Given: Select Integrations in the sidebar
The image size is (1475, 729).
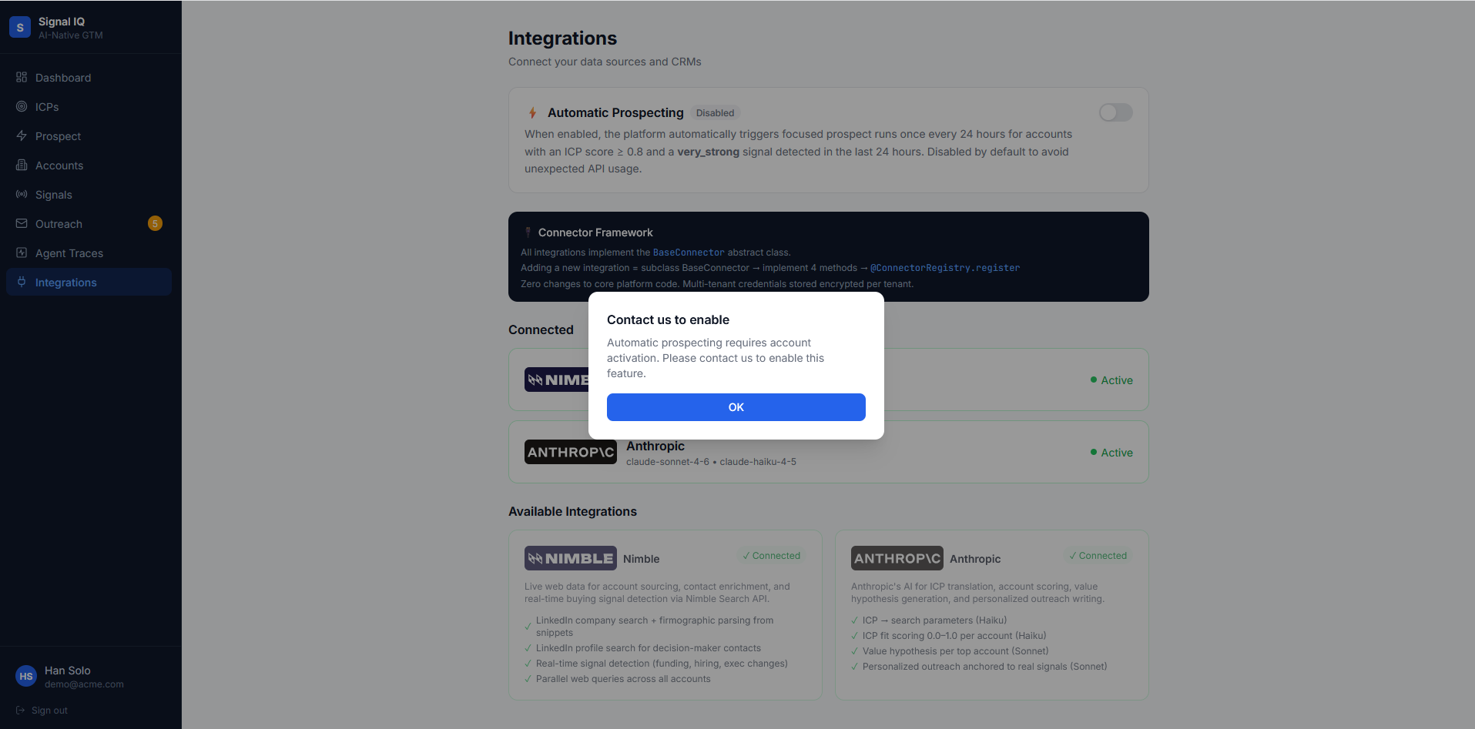Looking at the screenshot, I should click(x=89, y=282).
